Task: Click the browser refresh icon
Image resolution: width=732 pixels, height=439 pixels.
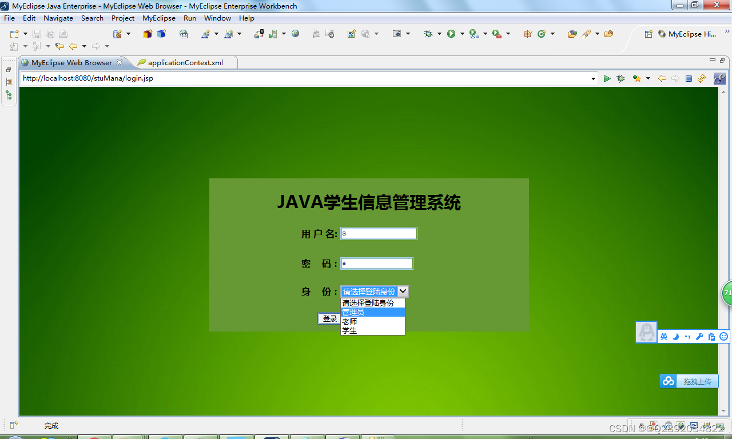Action: (702, 78)
